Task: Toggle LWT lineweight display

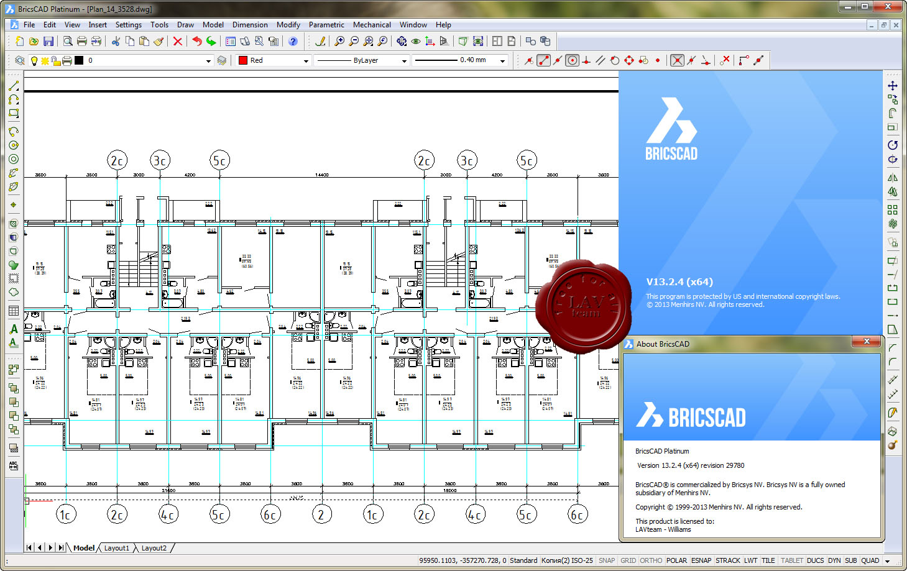Action: 751,560
